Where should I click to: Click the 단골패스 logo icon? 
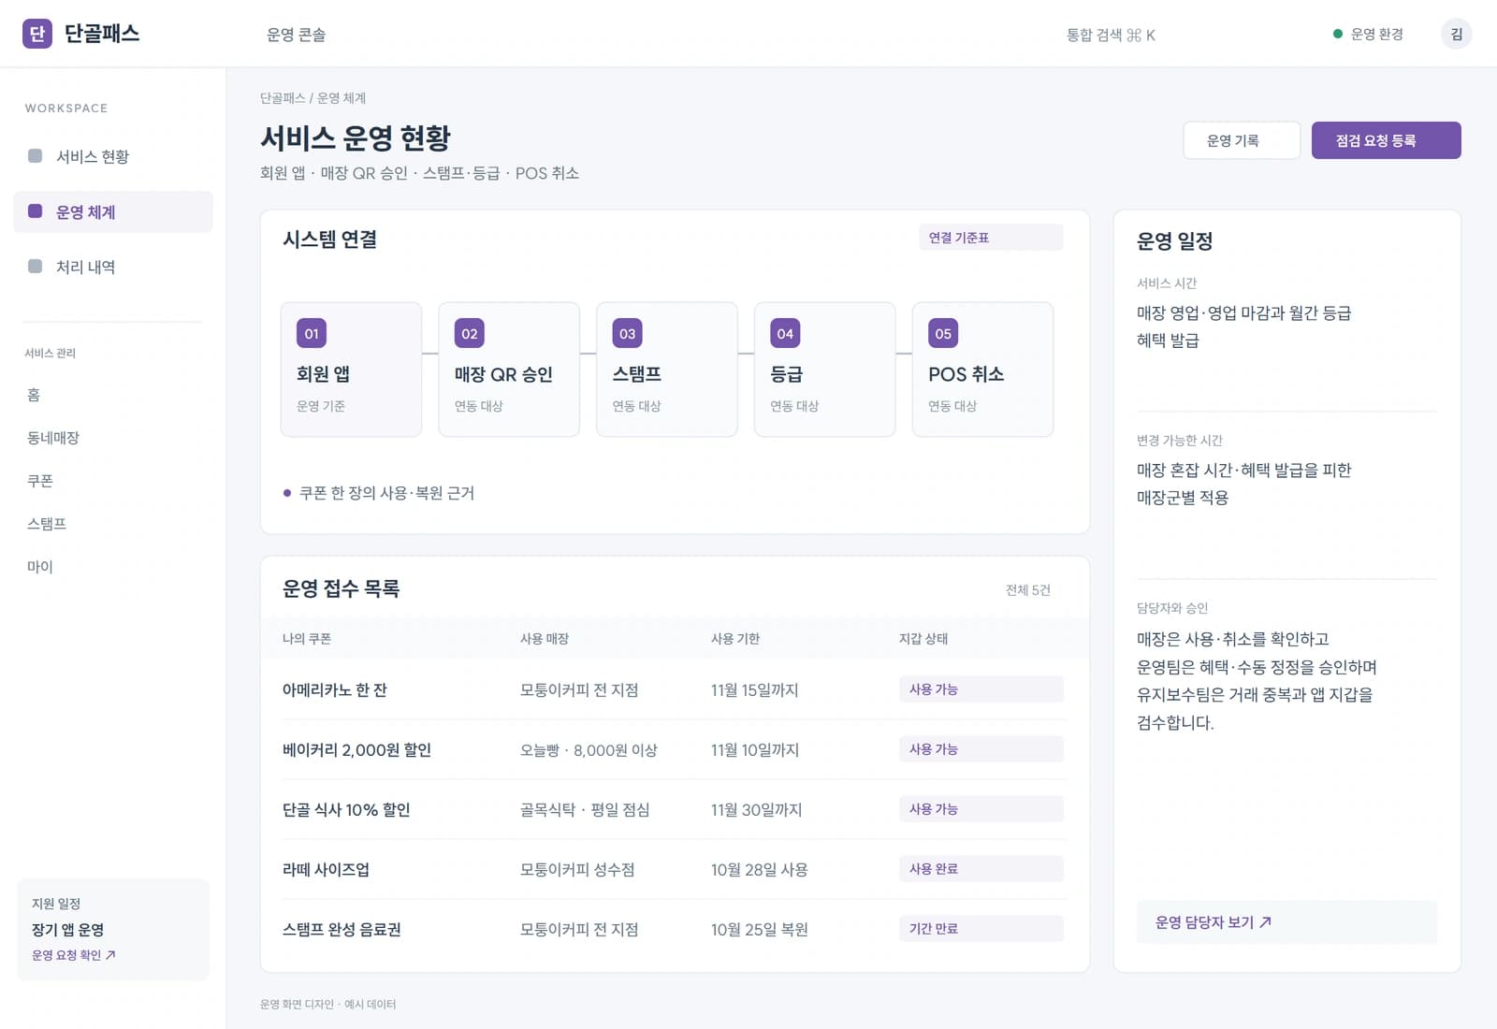point(37,34)
